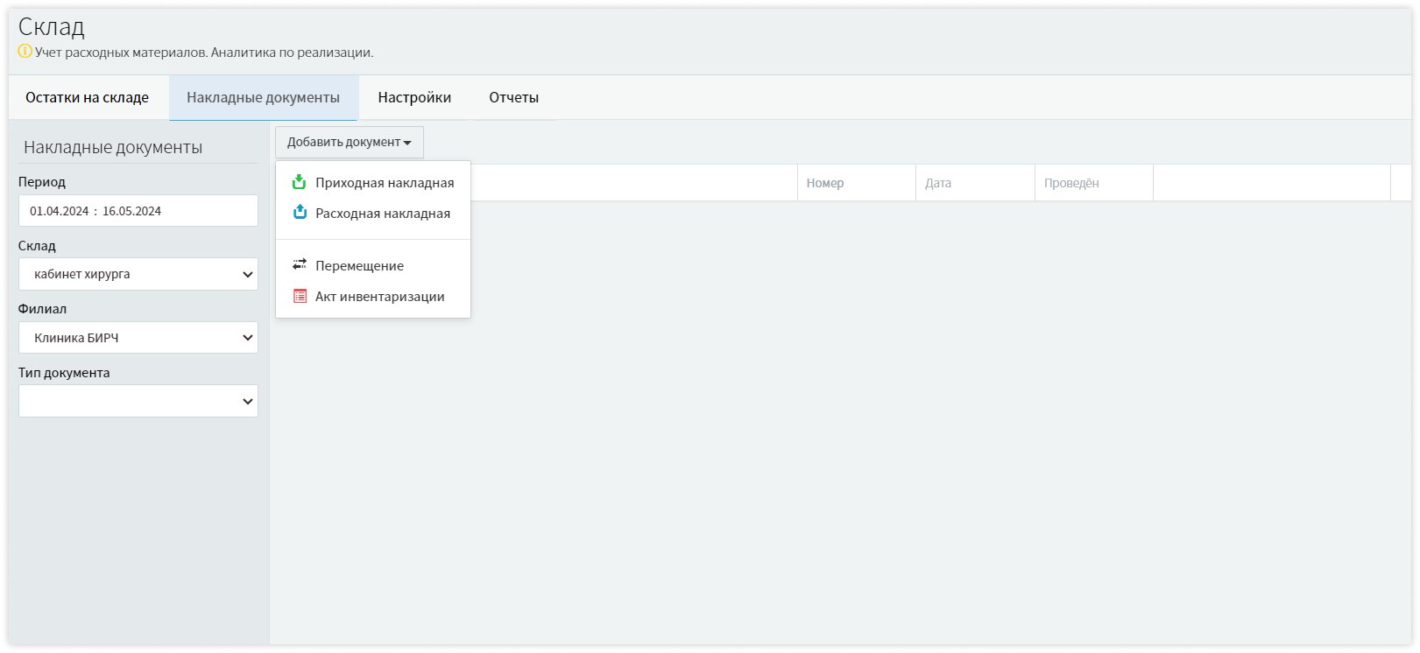Click the yellow info icon under Склад title
Screen dimensions: 1420x653
pos(25,52)
